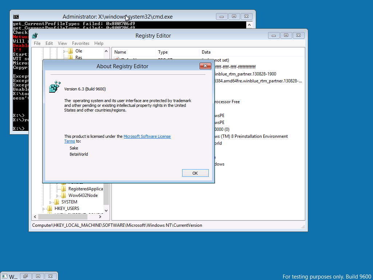Select the SYSTEM folder icon

(56, 202)
